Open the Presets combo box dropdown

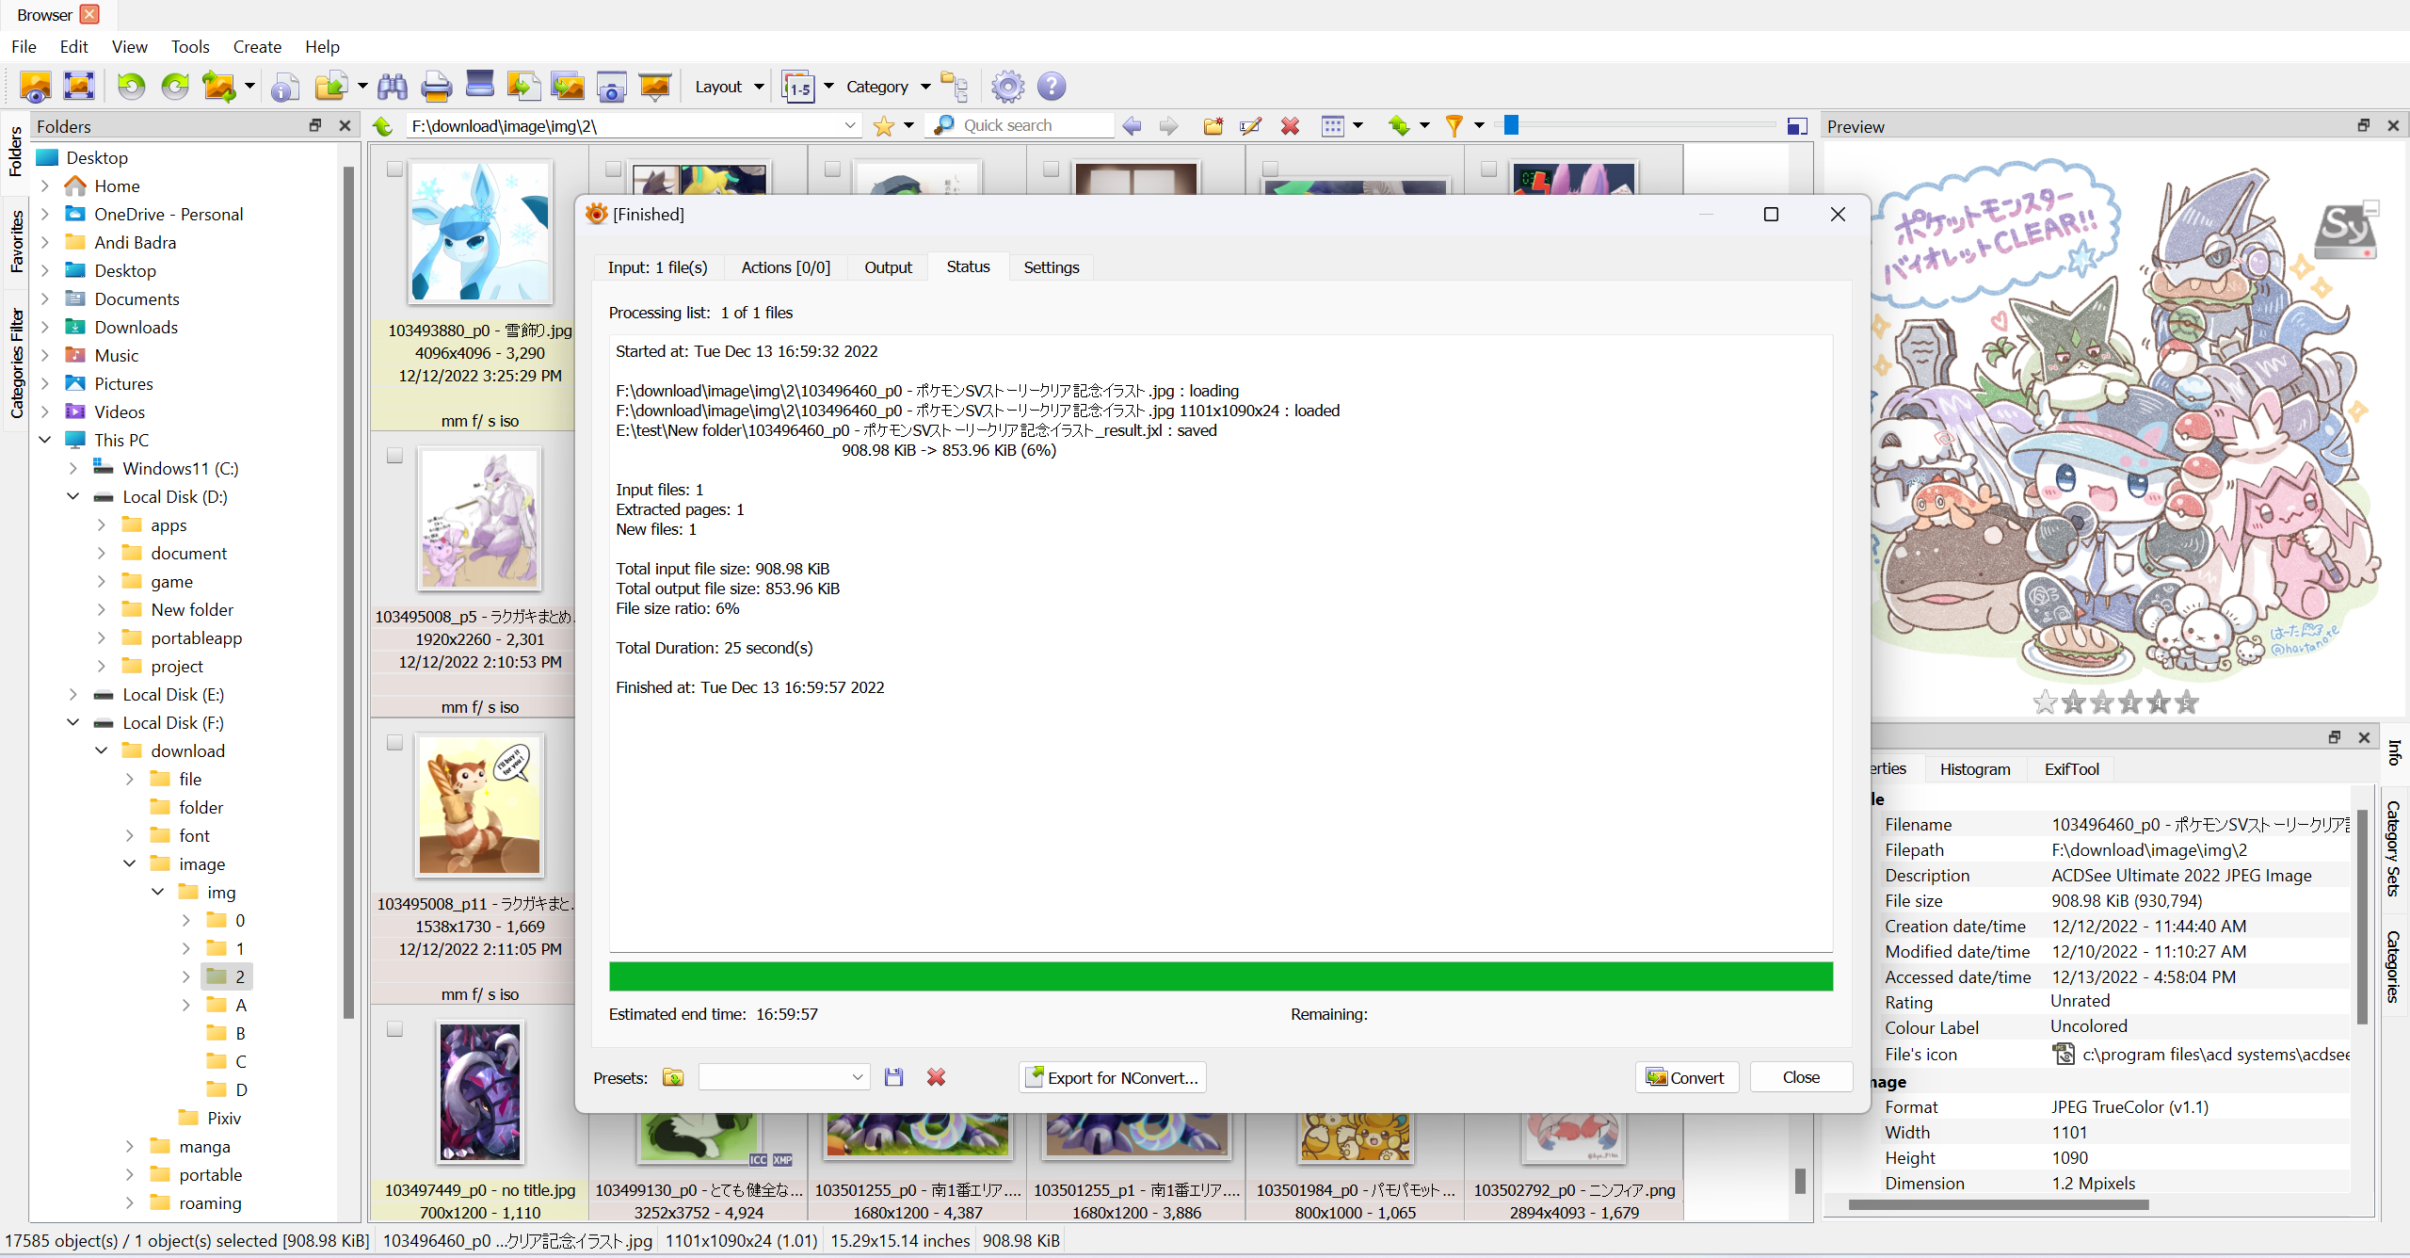click(857, 1077)
